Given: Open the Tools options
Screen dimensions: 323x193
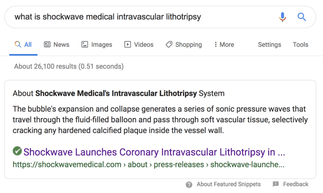Looking at the screenshot, I should point(301,45).
